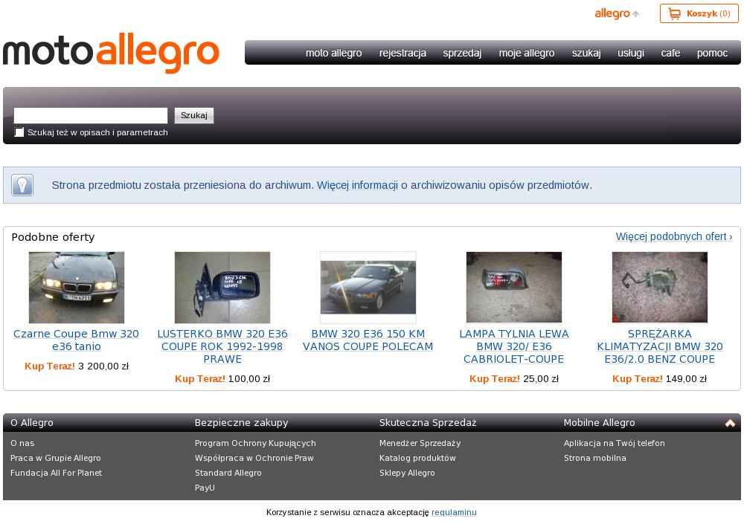Click the 'Podobne oferty' heading
The width and height of the screenshot is (744, 527).
pos(53,237)
